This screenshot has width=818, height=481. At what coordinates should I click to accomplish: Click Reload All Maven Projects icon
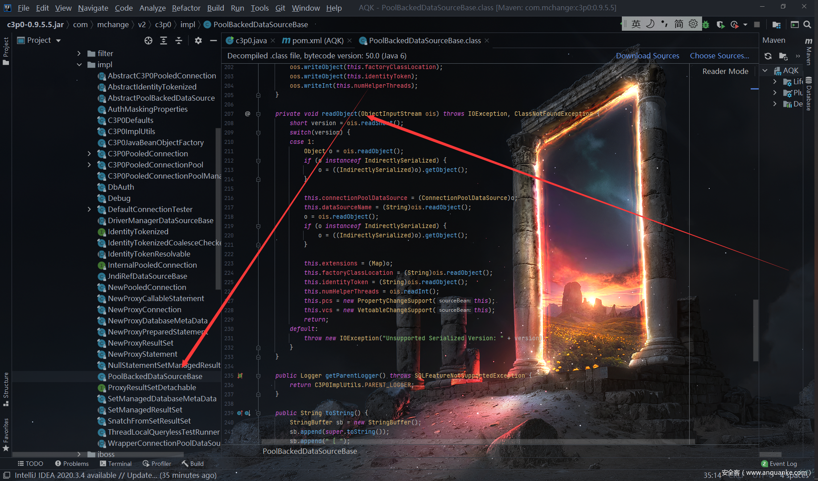tap(768, 56)
